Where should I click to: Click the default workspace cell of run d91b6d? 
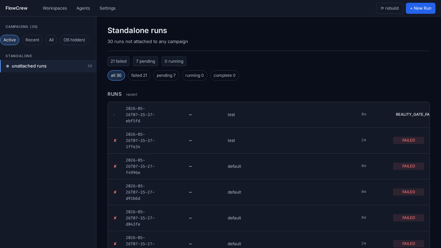[x=234, y=192]
